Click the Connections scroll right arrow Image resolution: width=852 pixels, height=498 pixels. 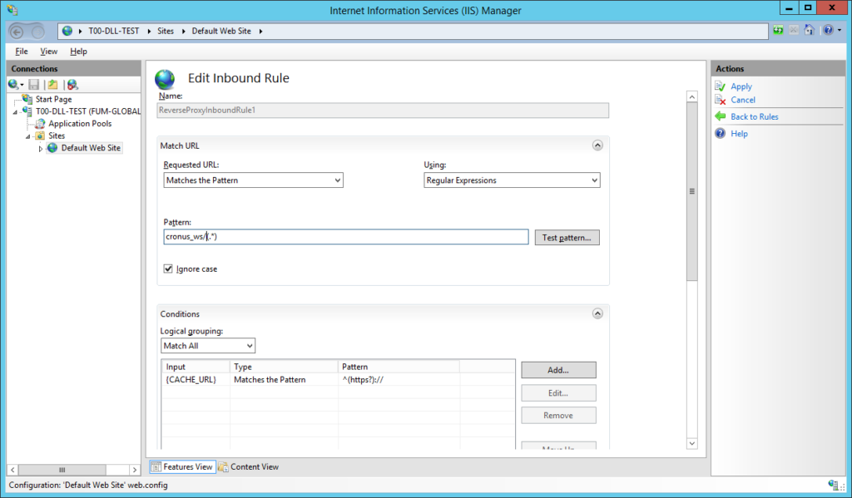point(135,470)
